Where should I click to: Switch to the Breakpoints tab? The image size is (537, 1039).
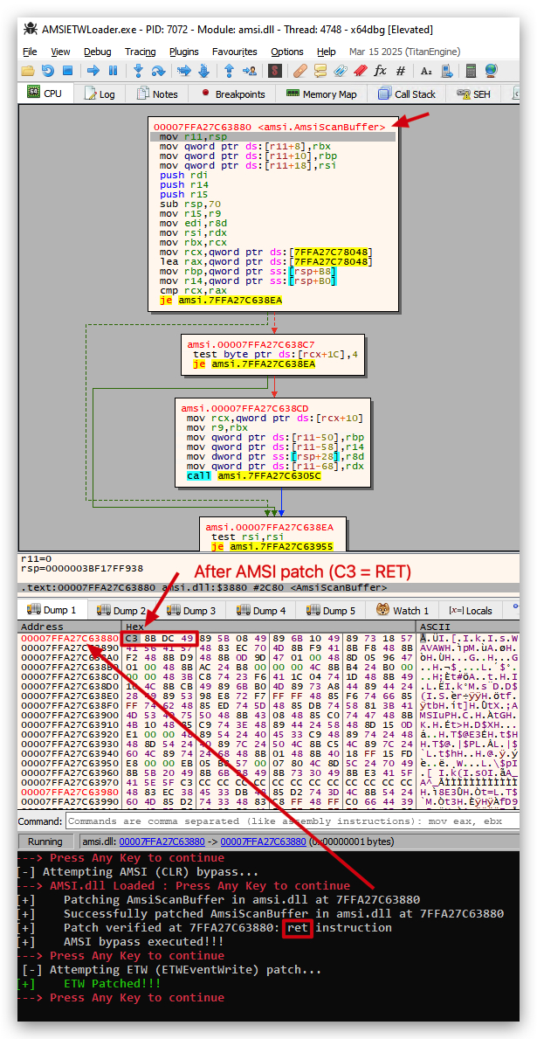pyautogui.click(x=231, y=94)
